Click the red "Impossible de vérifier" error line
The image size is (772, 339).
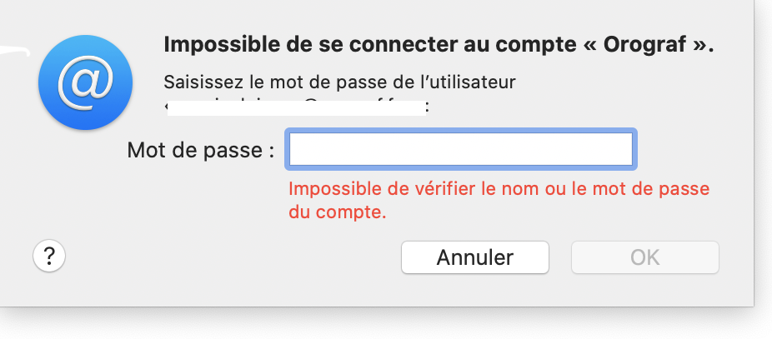[x=499, y=189]
